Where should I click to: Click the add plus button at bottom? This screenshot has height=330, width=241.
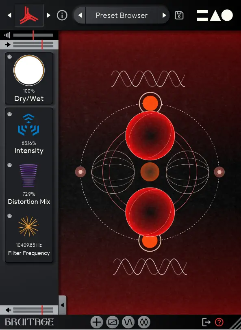click(x=97, y=322)
